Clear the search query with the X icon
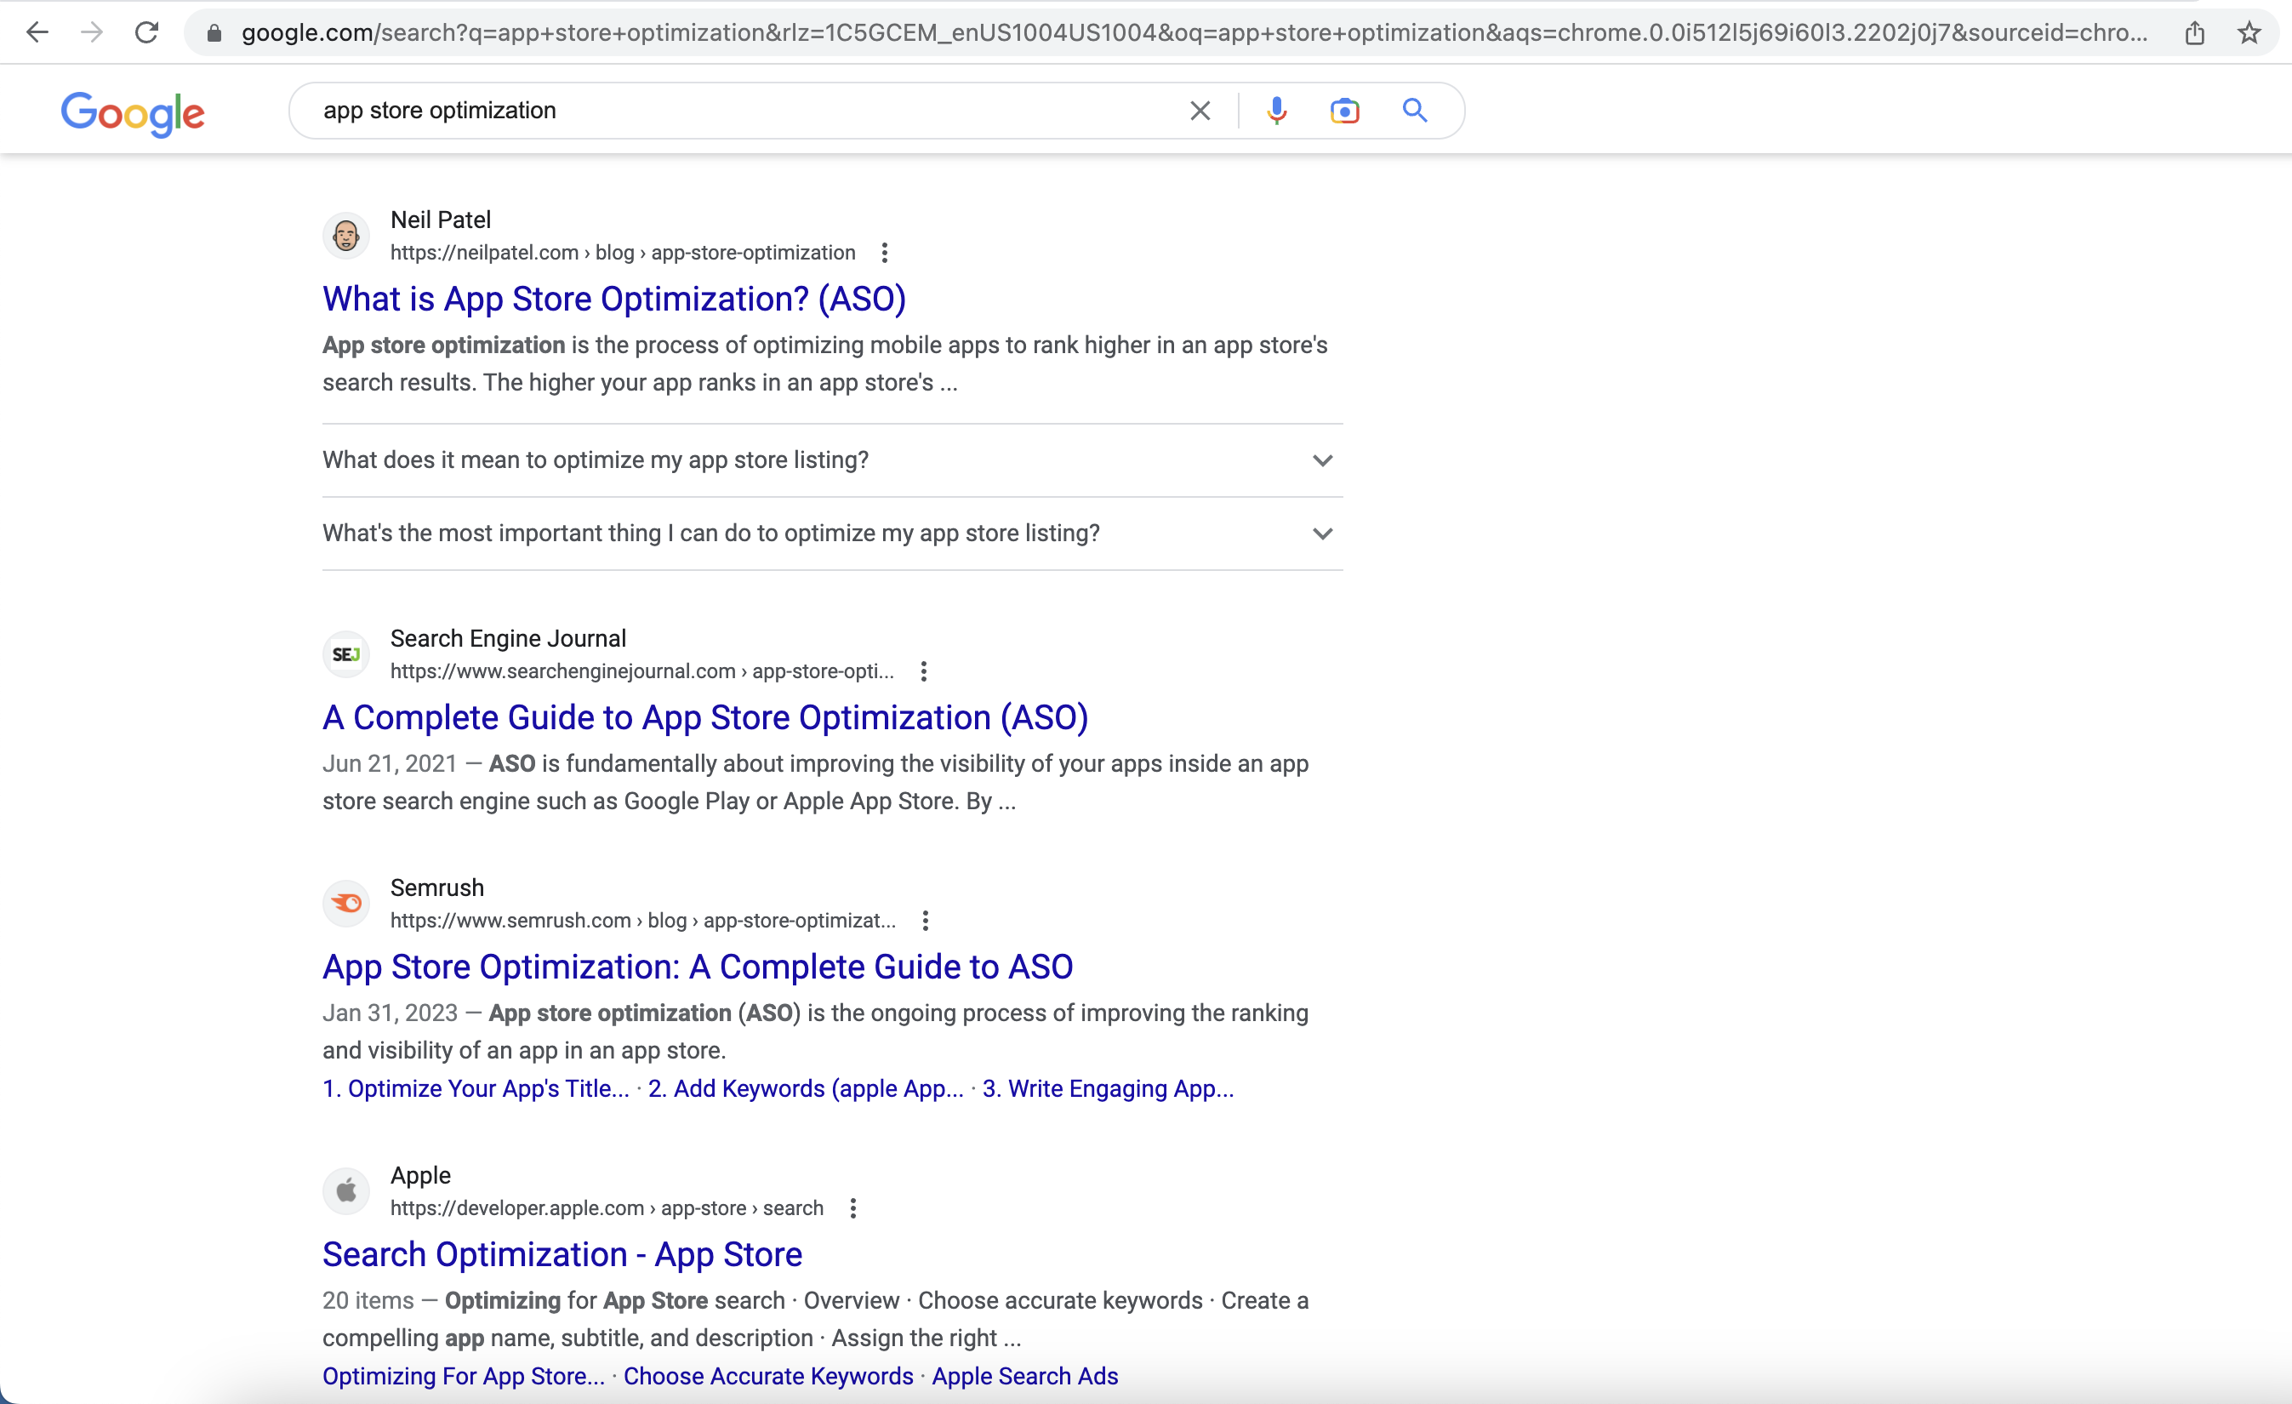The height and width of the screenshot is (1404, 2292). 1199,110
